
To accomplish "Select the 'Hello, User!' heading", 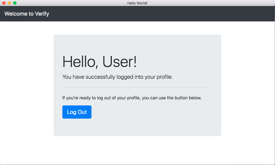I will [99, 62].
